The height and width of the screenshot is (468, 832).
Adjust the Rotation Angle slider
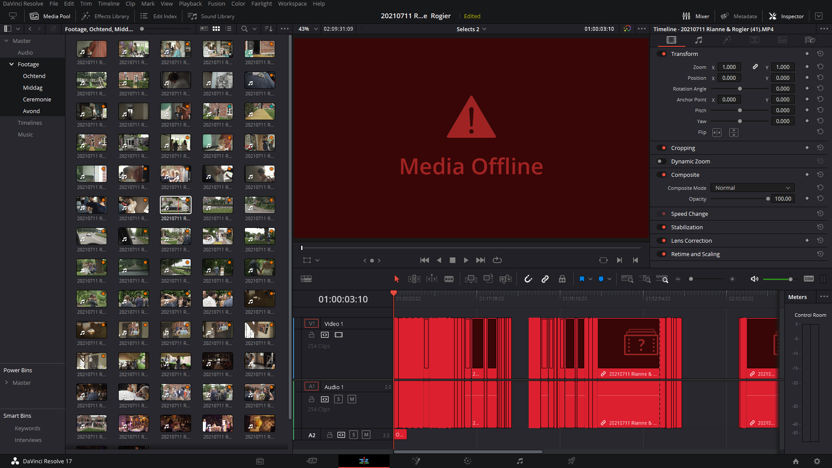(x=740, y=89)
